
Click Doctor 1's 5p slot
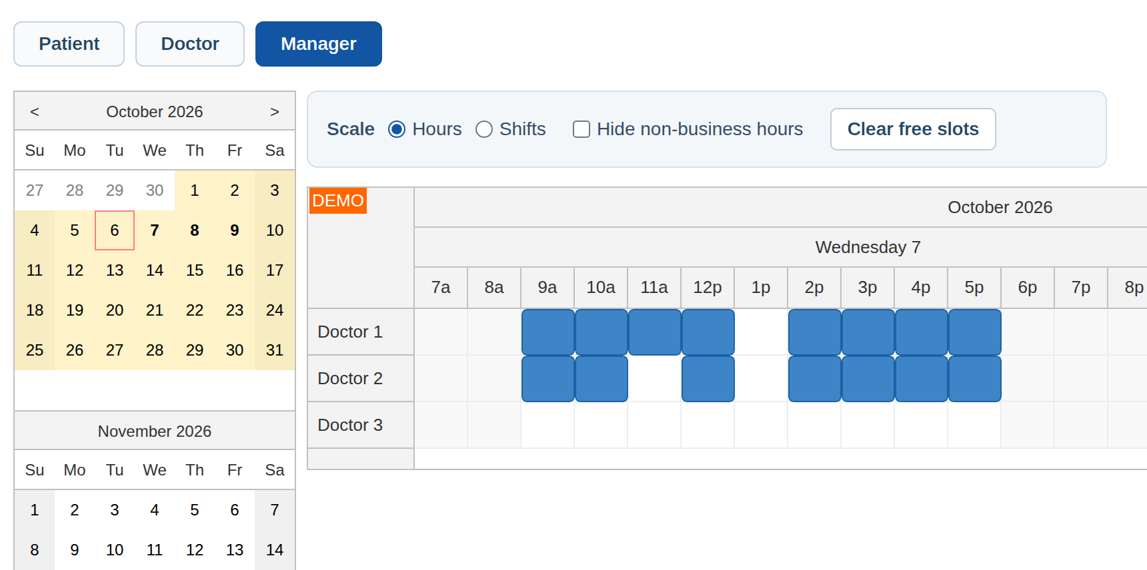[975, 332]
